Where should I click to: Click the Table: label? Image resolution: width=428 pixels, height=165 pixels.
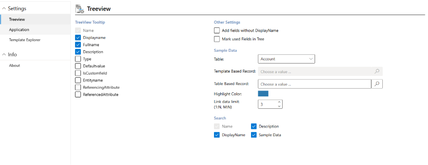click(x=219, y=59)
